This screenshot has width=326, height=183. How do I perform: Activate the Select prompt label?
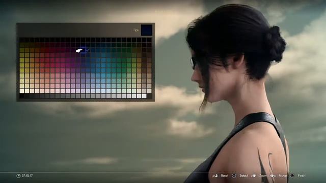(x=243, y=176)
